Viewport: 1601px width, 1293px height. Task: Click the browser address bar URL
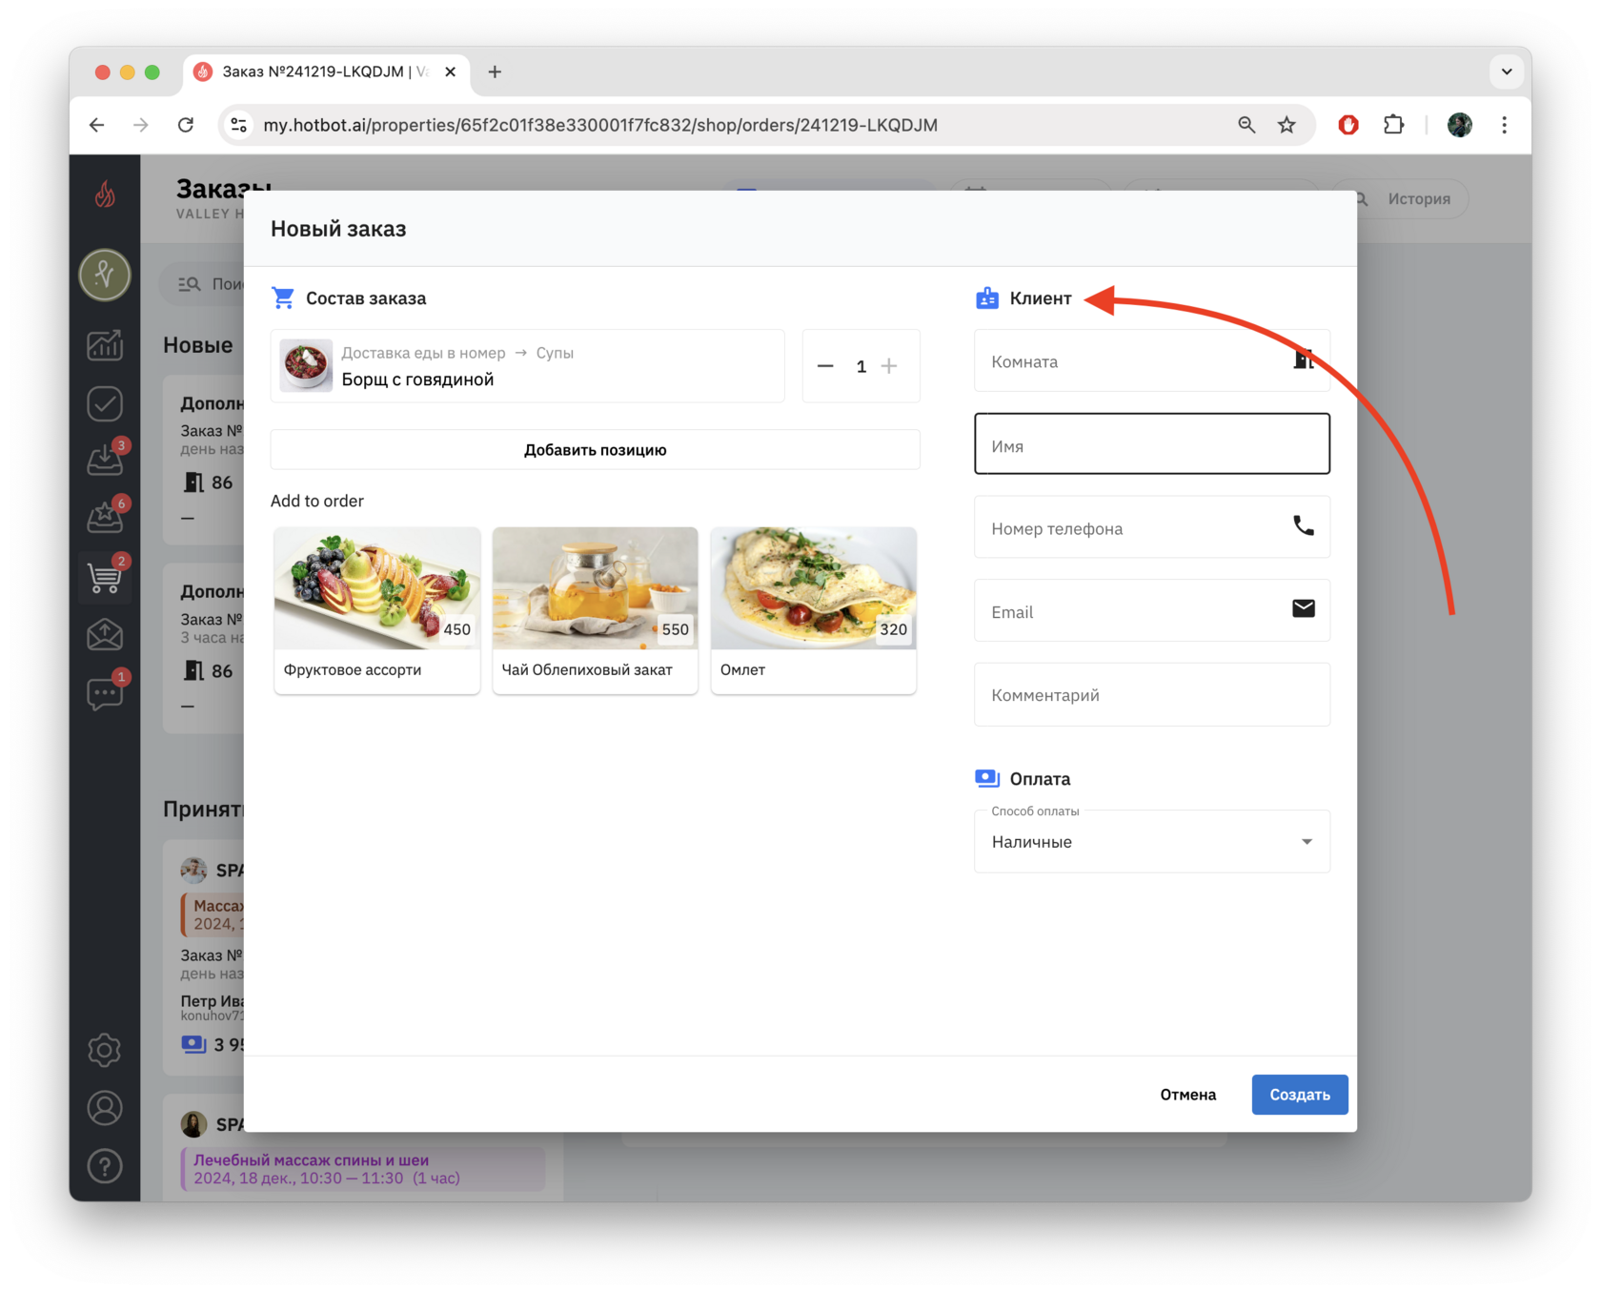(x=600, y=125)
